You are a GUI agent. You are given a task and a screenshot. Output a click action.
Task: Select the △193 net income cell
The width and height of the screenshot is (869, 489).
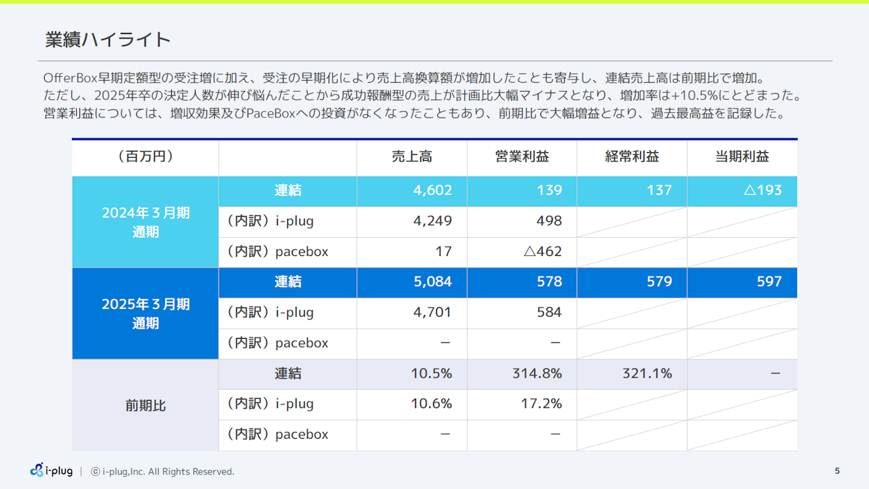pos(762,190)
